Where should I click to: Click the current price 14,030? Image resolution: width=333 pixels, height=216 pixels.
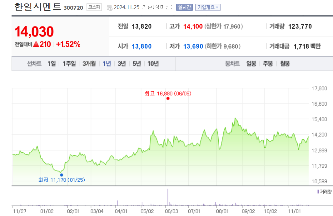34,31
